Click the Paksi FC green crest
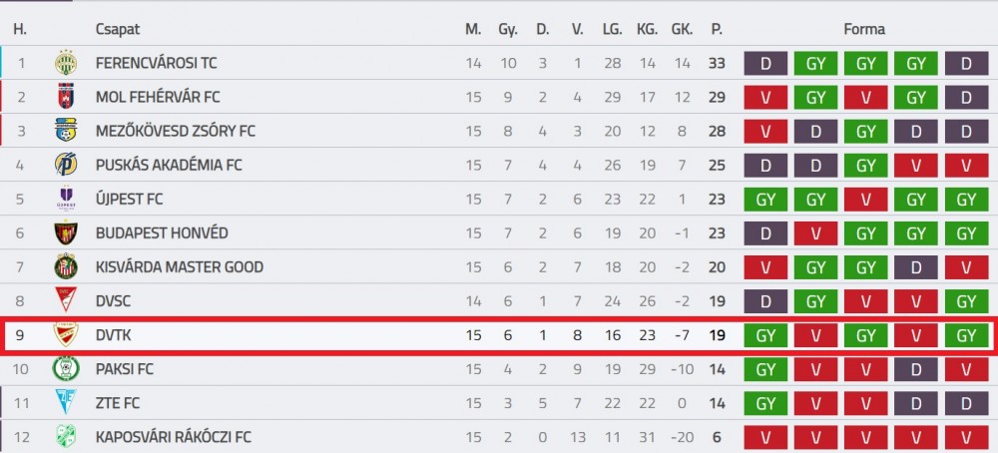Screen dimensions: 998x453 pyautogui.click(x=66, y=368)
